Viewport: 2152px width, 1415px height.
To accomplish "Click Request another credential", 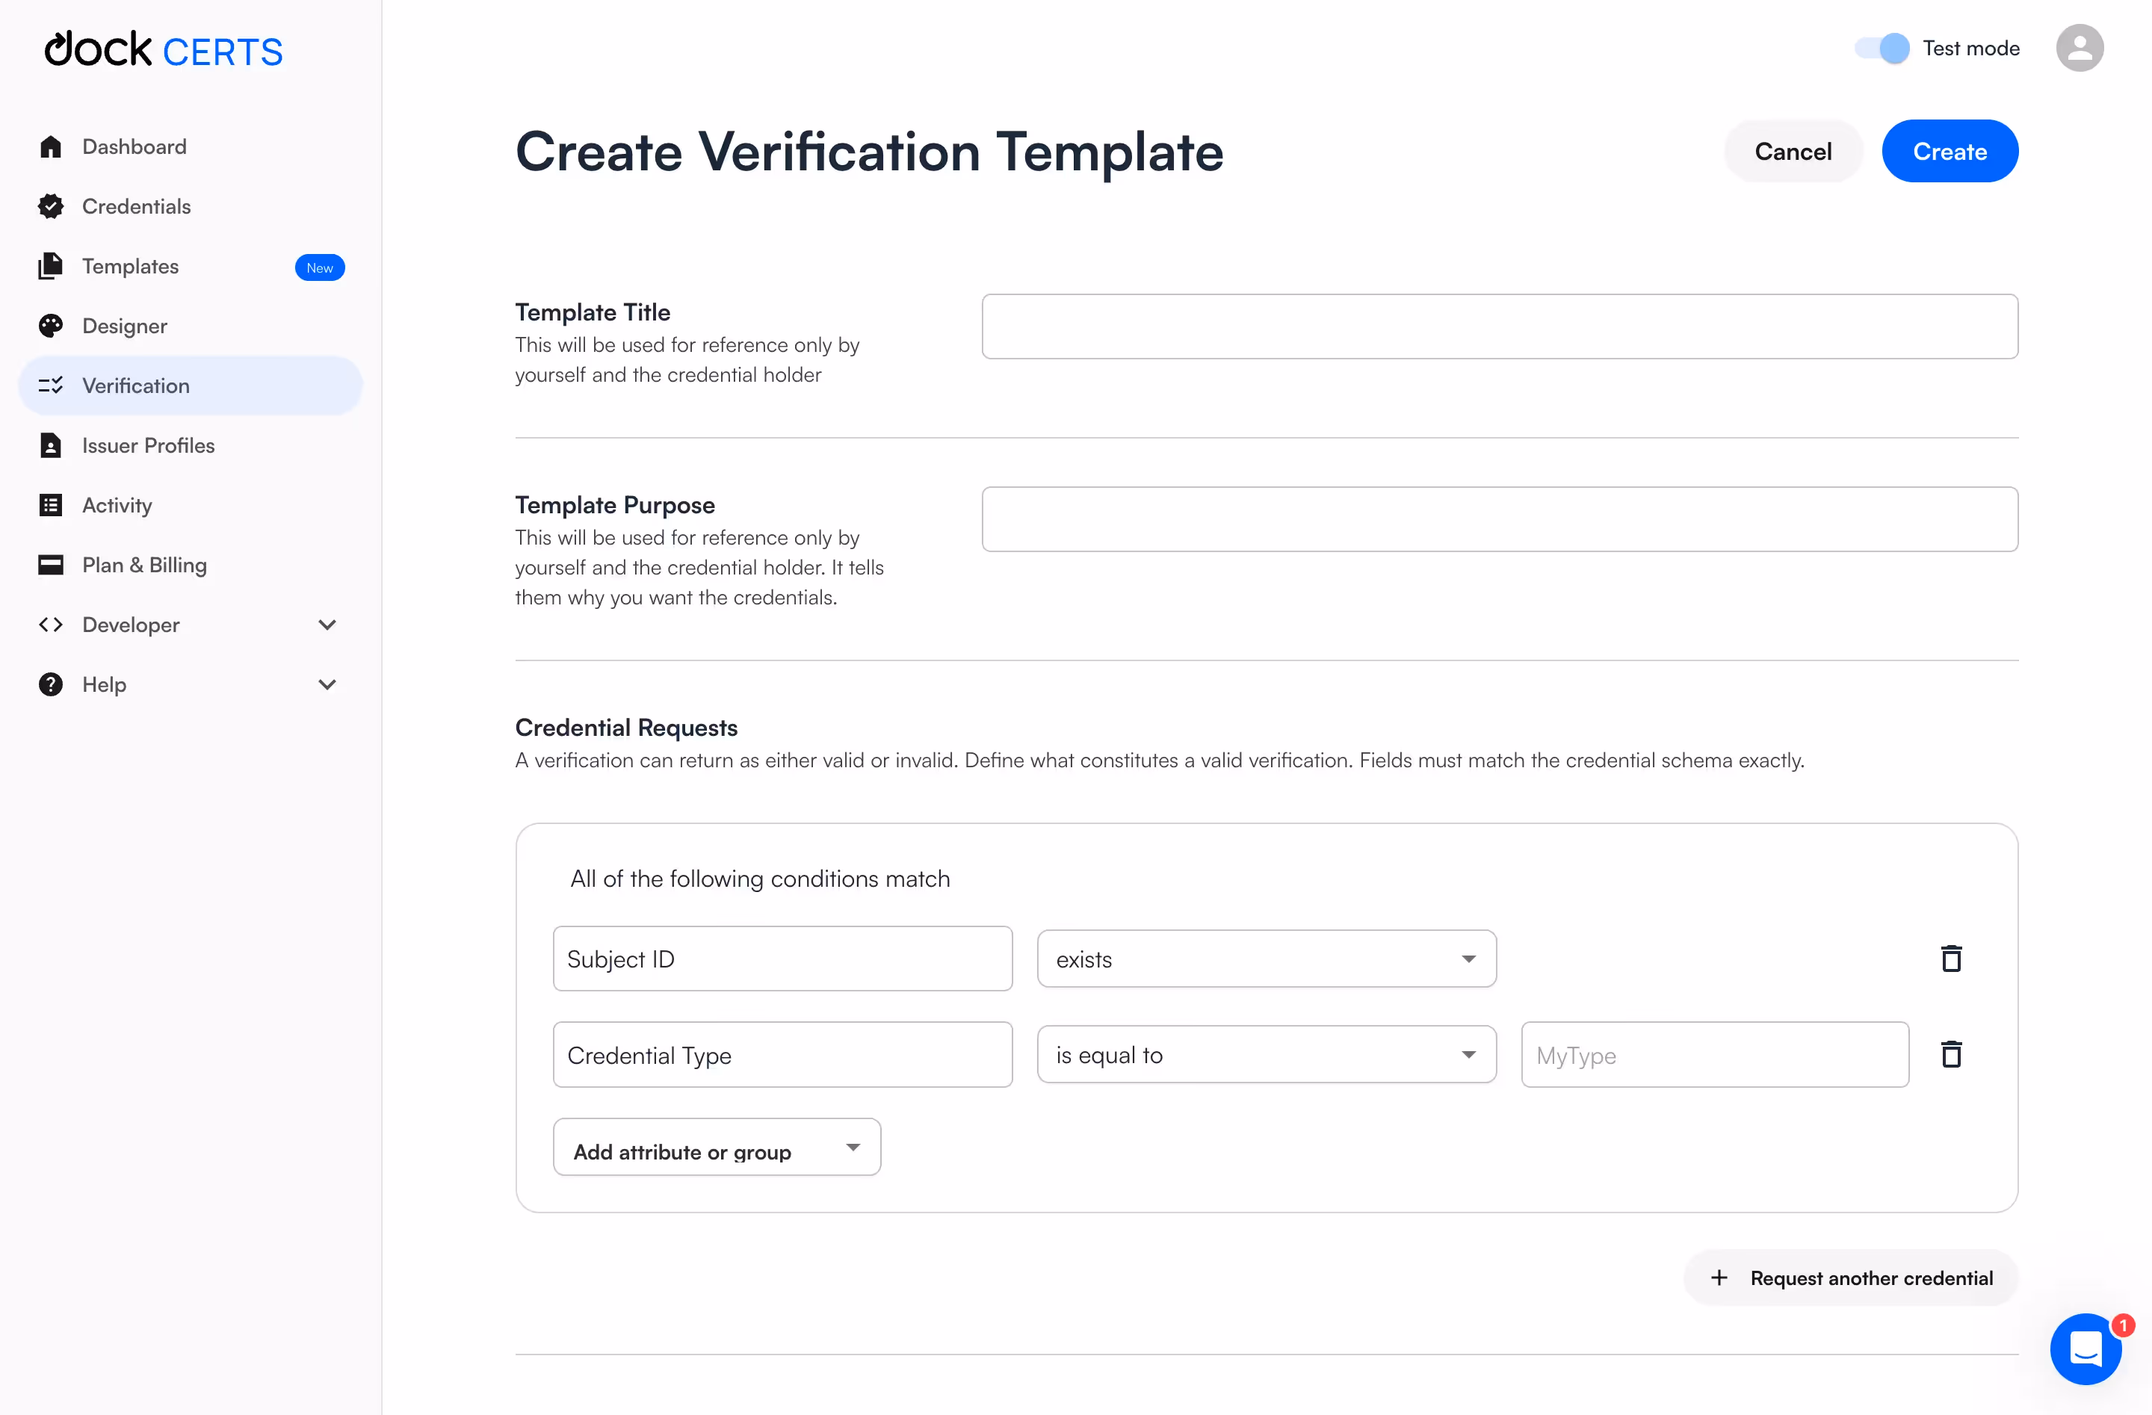I will click(x=1850, y=1278).
